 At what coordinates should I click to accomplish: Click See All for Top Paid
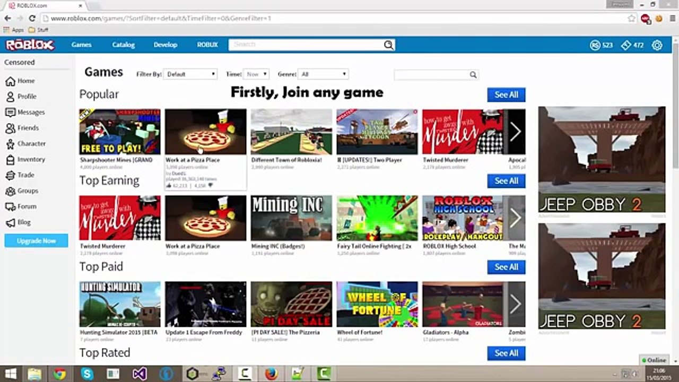506,267
